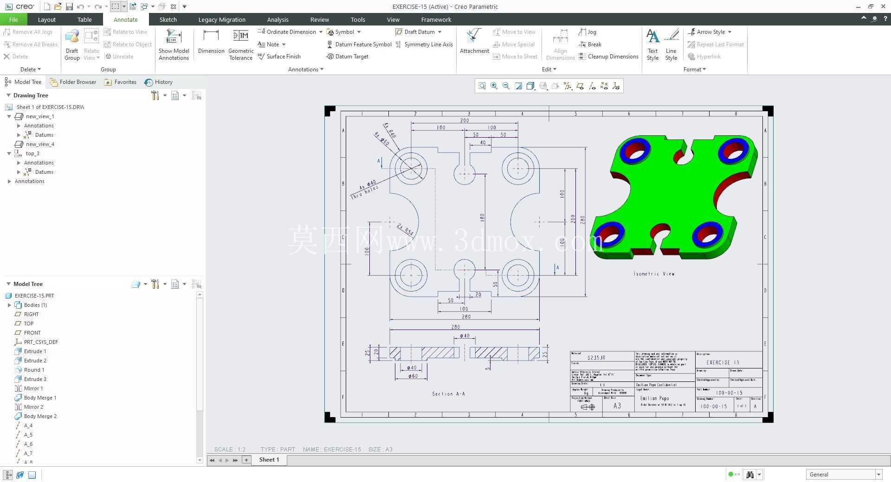Open the Ordinate Dimension dropdown arrow
The width and height of the screenshot is (891, 482).
(320, 32)
